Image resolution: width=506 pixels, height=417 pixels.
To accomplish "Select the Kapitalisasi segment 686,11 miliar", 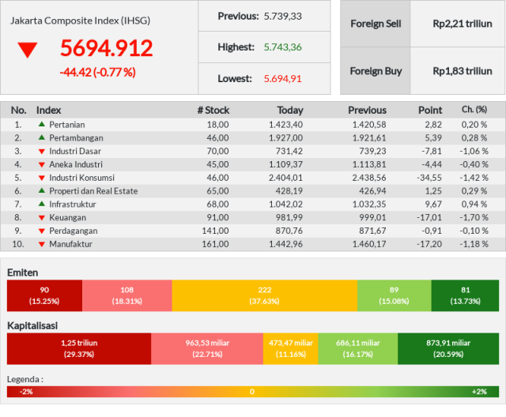I will pyautogui.click(x=358, y=348).
